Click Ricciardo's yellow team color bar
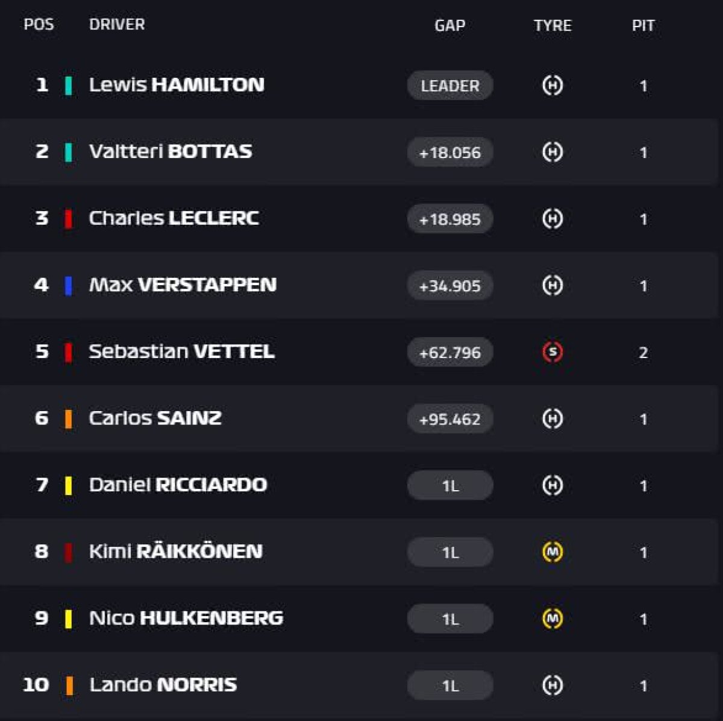 pos(69,485)
